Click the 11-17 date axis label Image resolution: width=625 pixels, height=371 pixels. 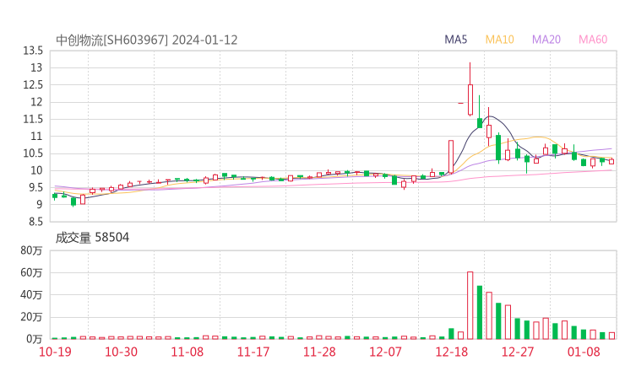253,352
